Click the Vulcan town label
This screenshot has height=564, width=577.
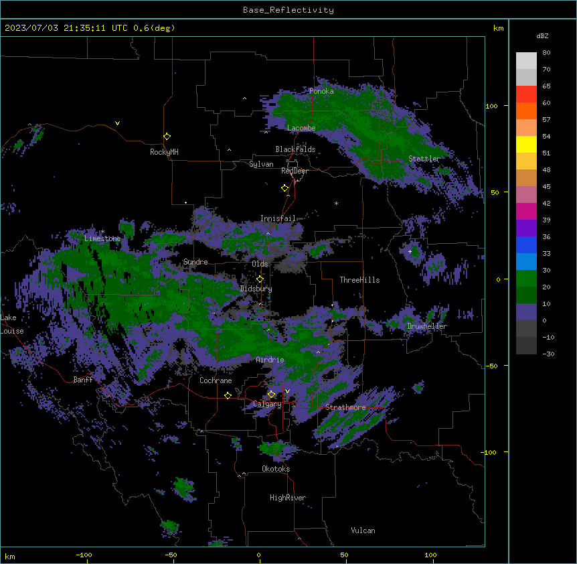[x=363, y=531]
